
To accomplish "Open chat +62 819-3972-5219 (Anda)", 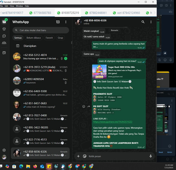I will [x=40, y=69].
